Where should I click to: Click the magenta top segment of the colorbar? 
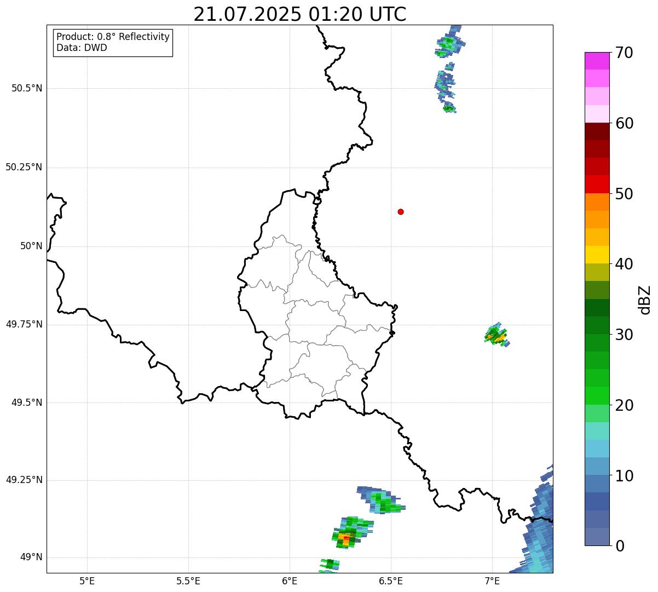click(x=597, y=61)
